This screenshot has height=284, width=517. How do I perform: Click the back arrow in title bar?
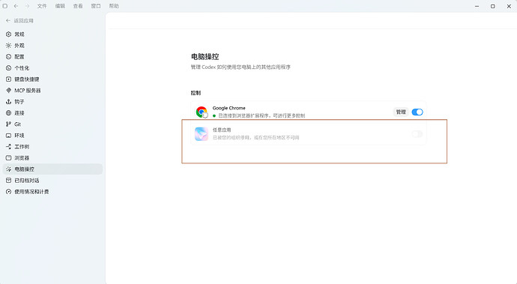coord(16,6)
